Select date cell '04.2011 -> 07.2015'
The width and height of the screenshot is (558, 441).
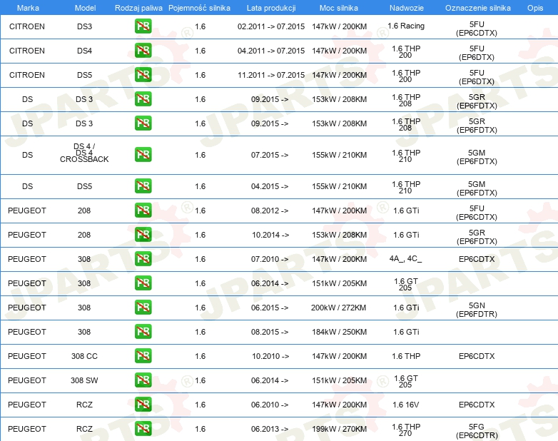(271, 51)
